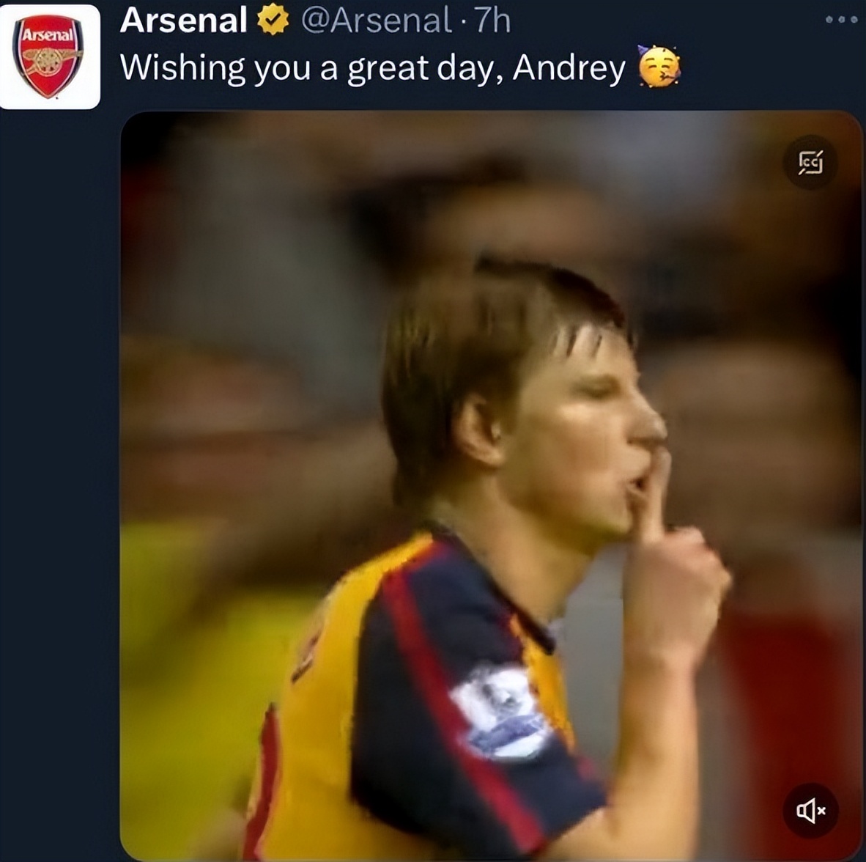Click the cannon crest inside the avatar
The image size is (866, 862).
point(50,62)
